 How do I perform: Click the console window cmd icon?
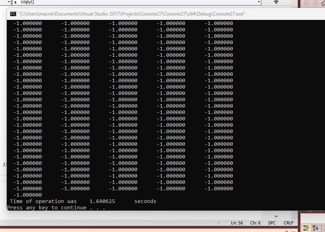(x=13, y=14)
